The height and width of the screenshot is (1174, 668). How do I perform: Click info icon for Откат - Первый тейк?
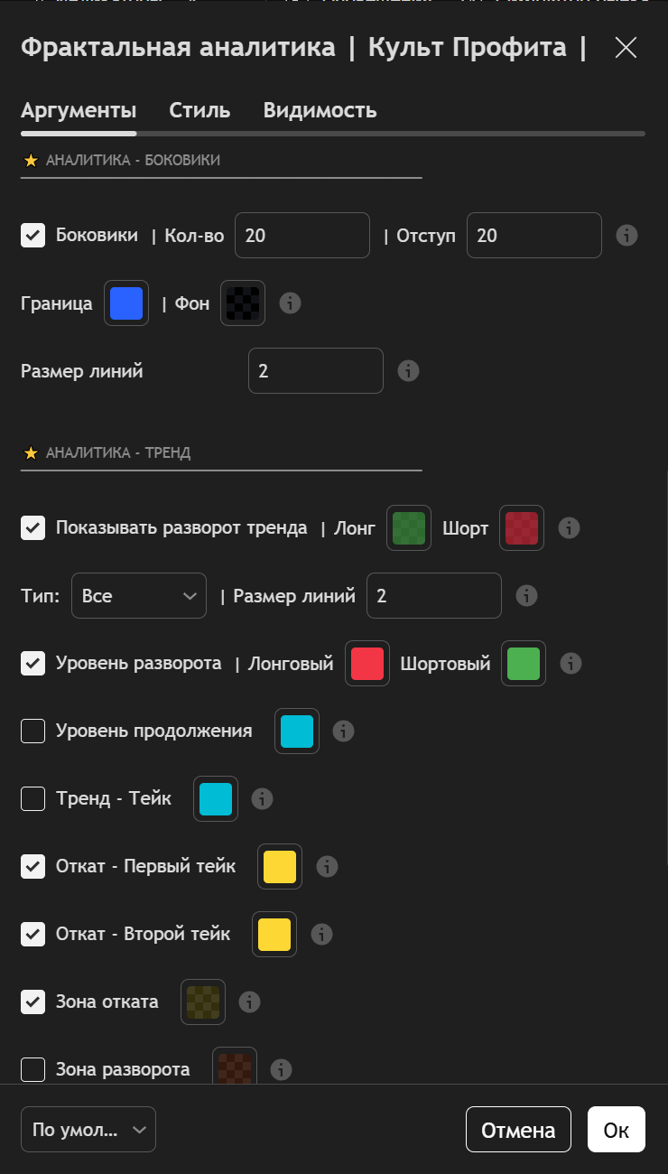(x=327, y=867)
